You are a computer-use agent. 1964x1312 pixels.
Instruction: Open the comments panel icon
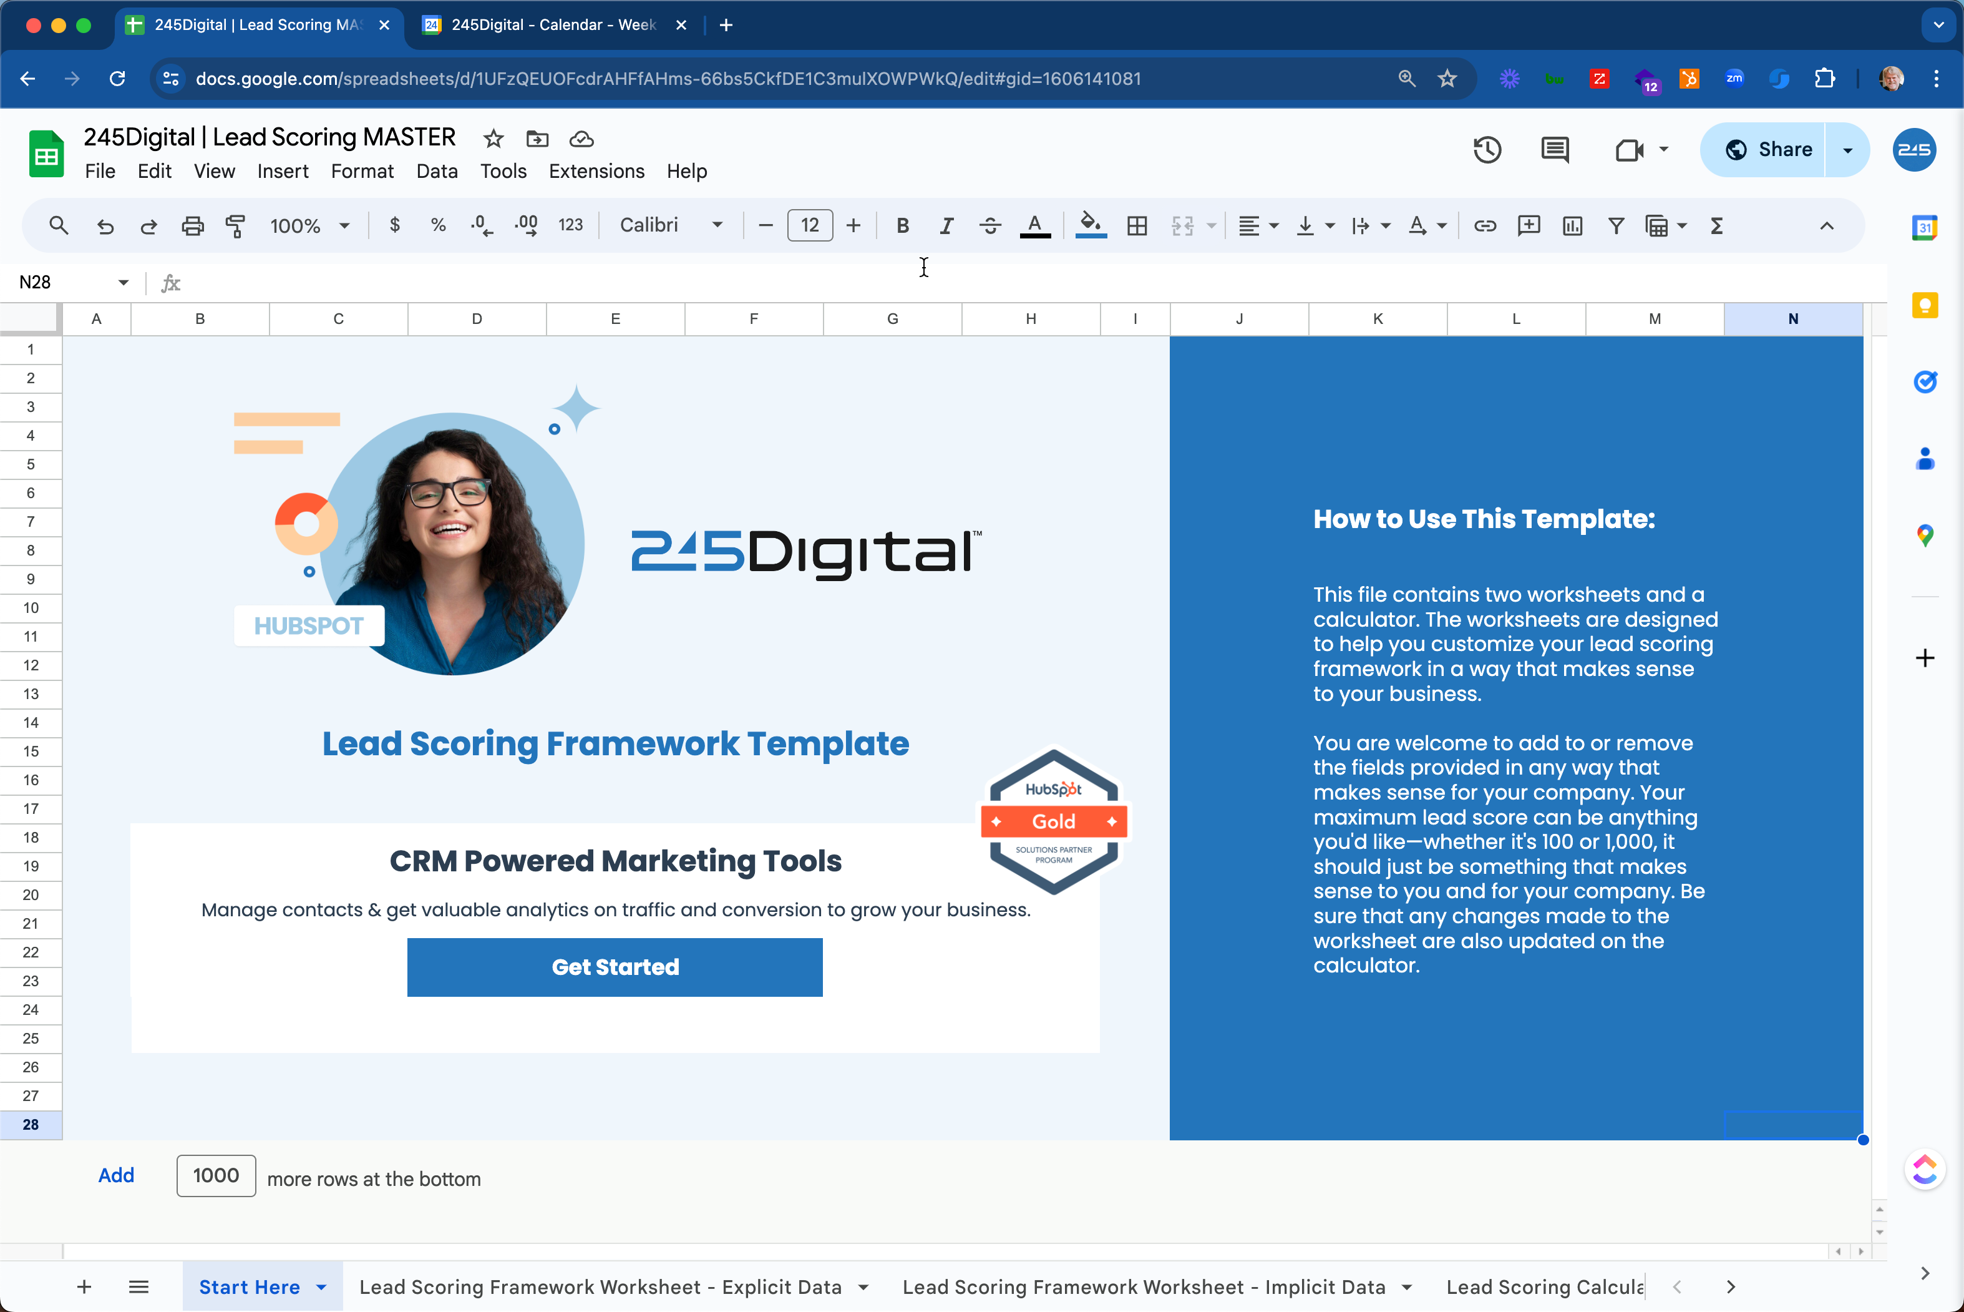pyautogui.click(x=1554, y=150)
